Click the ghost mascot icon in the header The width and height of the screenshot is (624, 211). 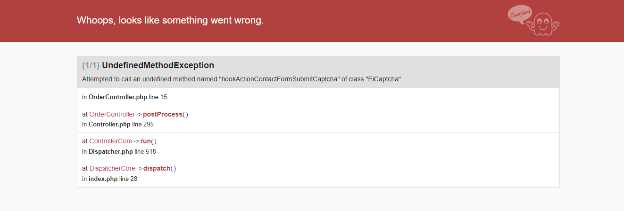coord(544,24)
